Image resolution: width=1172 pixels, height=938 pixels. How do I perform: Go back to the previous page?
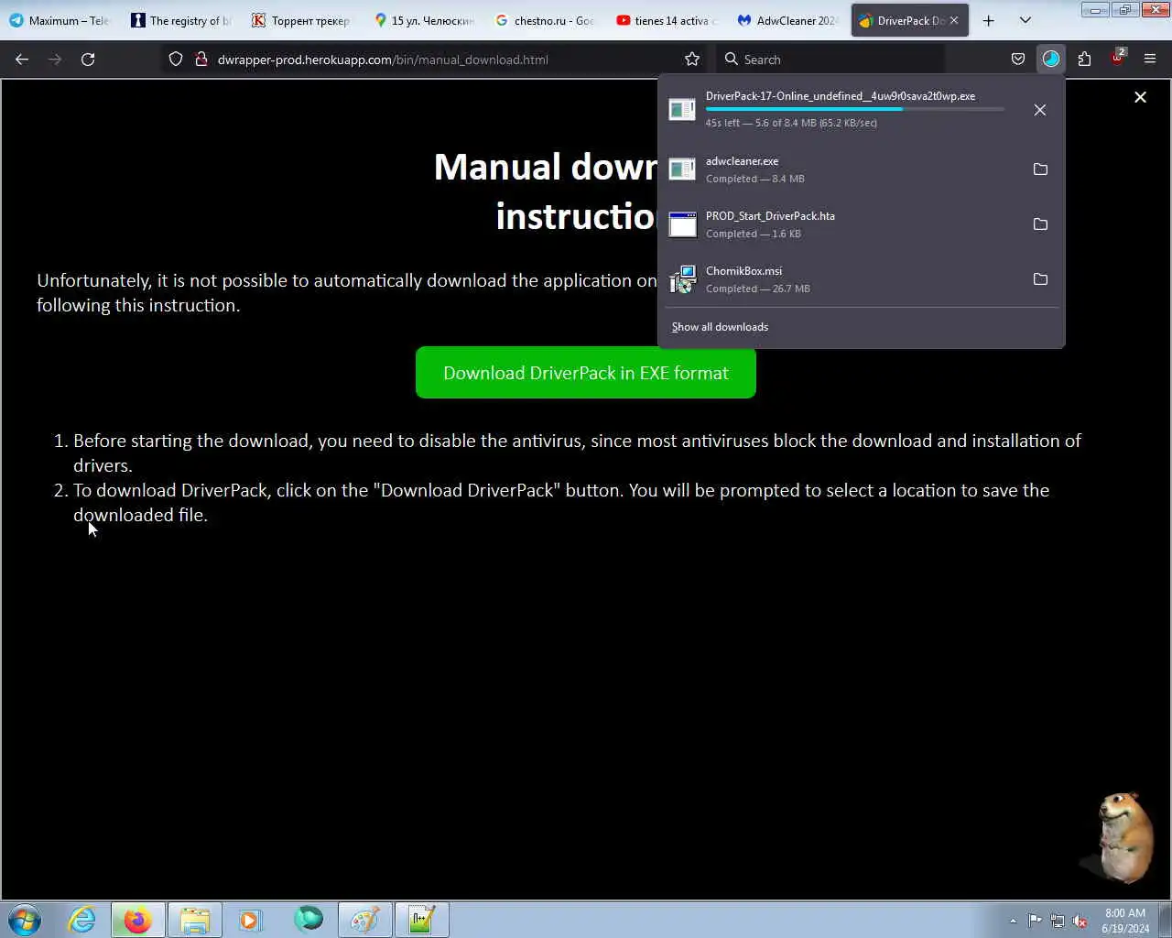tap(22, 59)
